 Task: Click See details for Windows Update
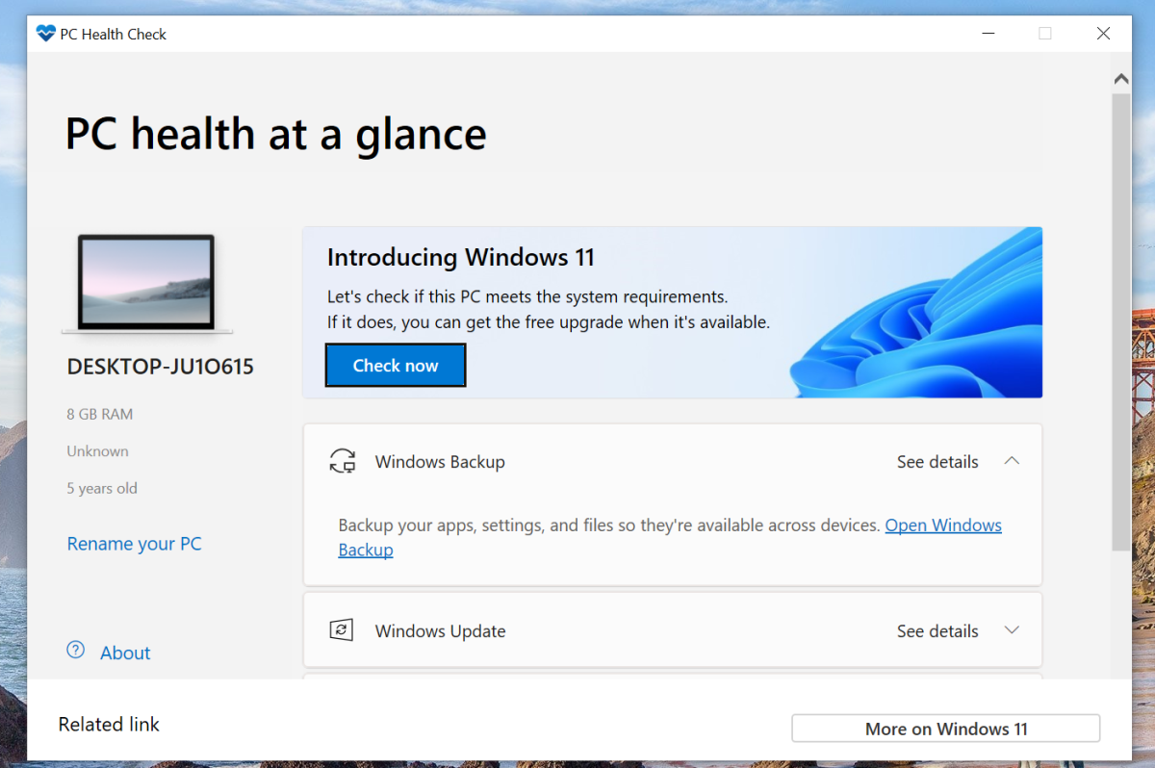point(937,631)
